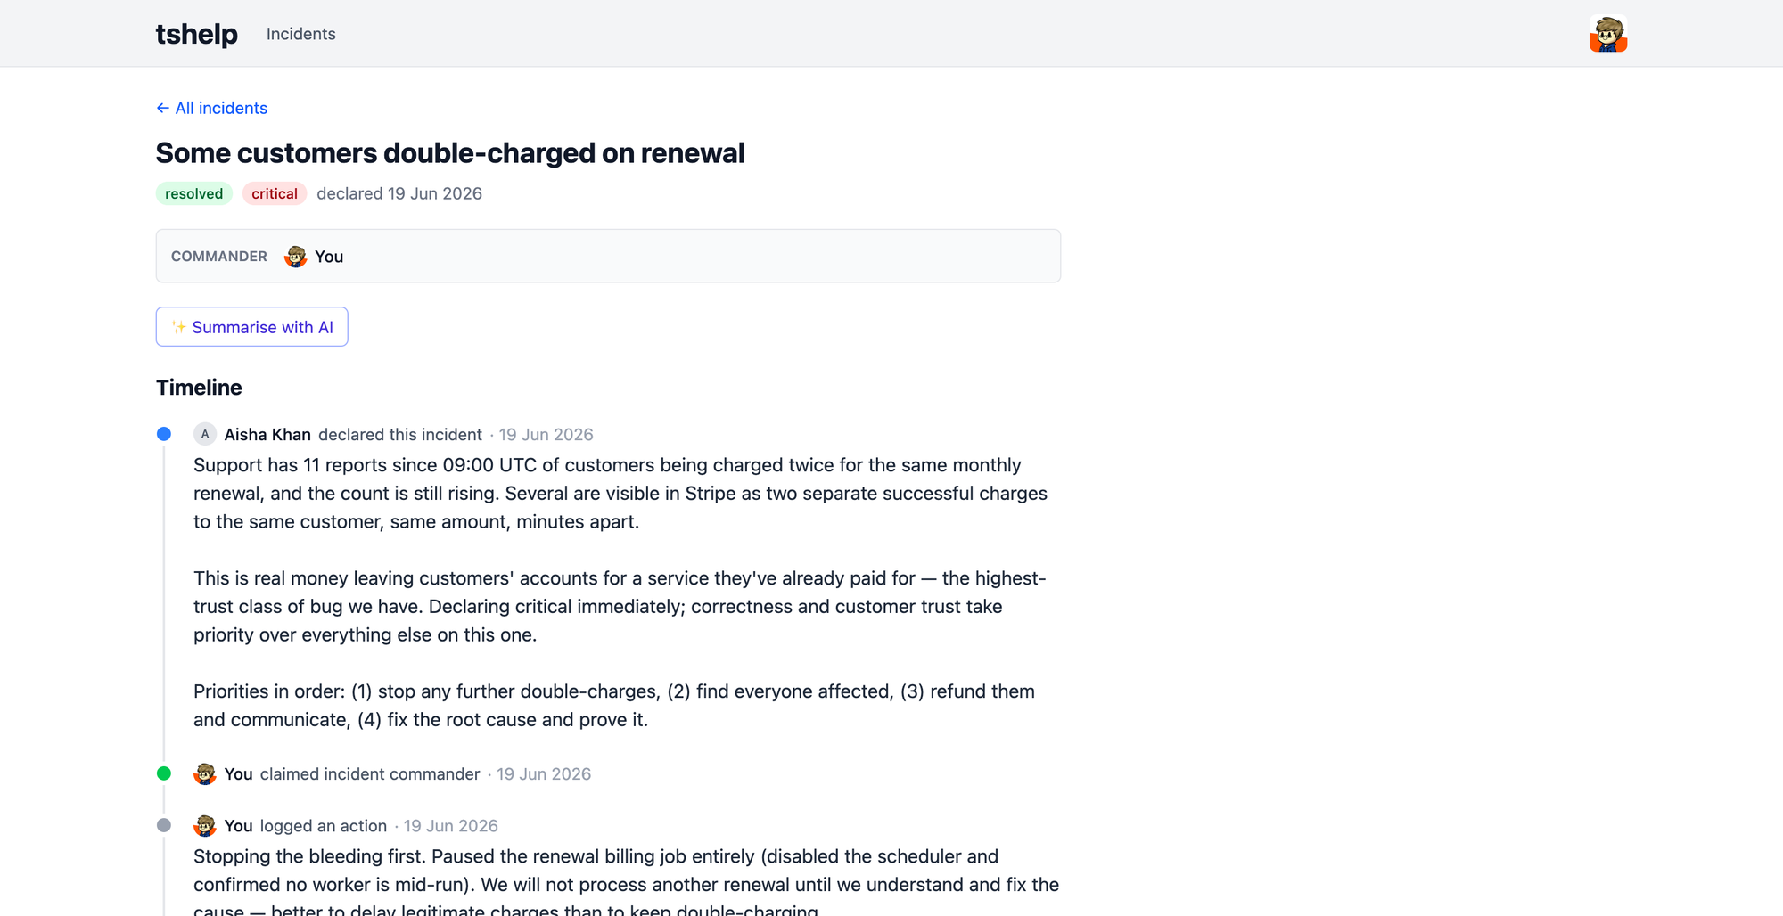
Task: Open Aisha Khan's name in timeline
Action: 267,434
